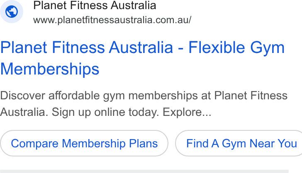Click Flexible Gym in the headline
This screenshot has width=302, height=173.
[236, 48]
